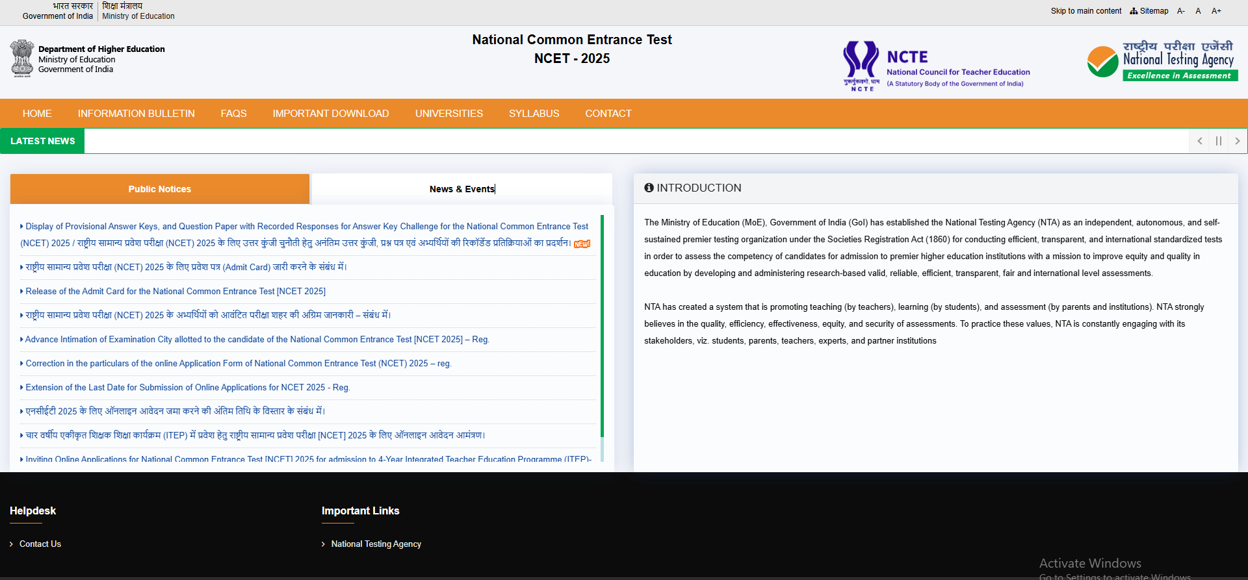The height and width of the screenshot is (580, 1248).
Task: Open the Sitemap link
Action: tap(1149, 11)
